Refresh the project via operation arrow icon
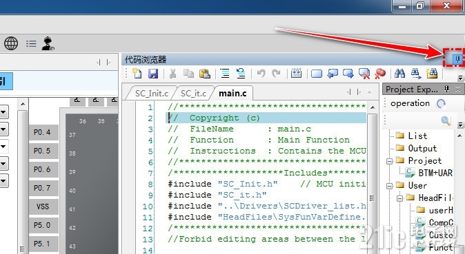The width and height of the screenshot is (465, 254). (x=441, y=104)
